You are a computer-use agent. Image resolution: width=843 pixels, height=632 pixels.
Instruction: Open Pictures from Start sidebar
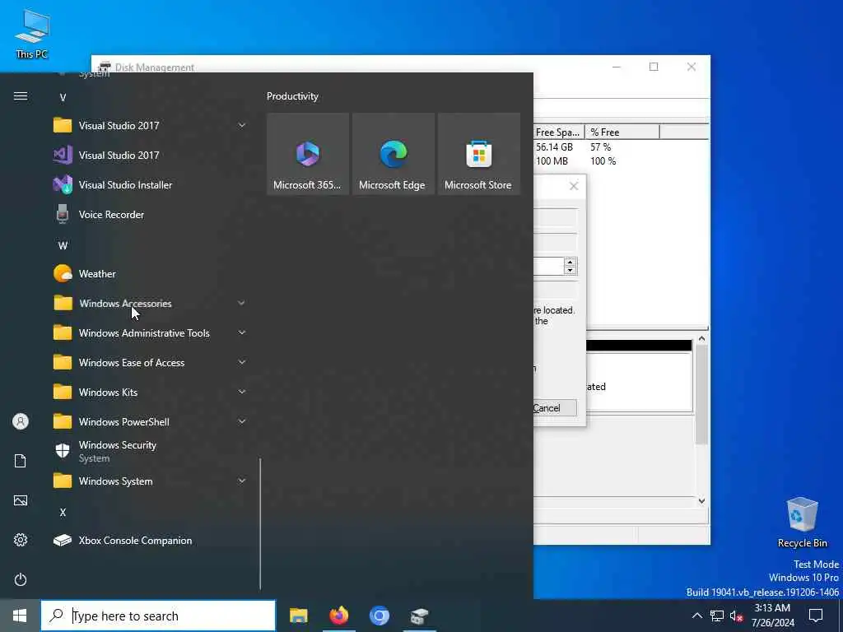(21, 500)
